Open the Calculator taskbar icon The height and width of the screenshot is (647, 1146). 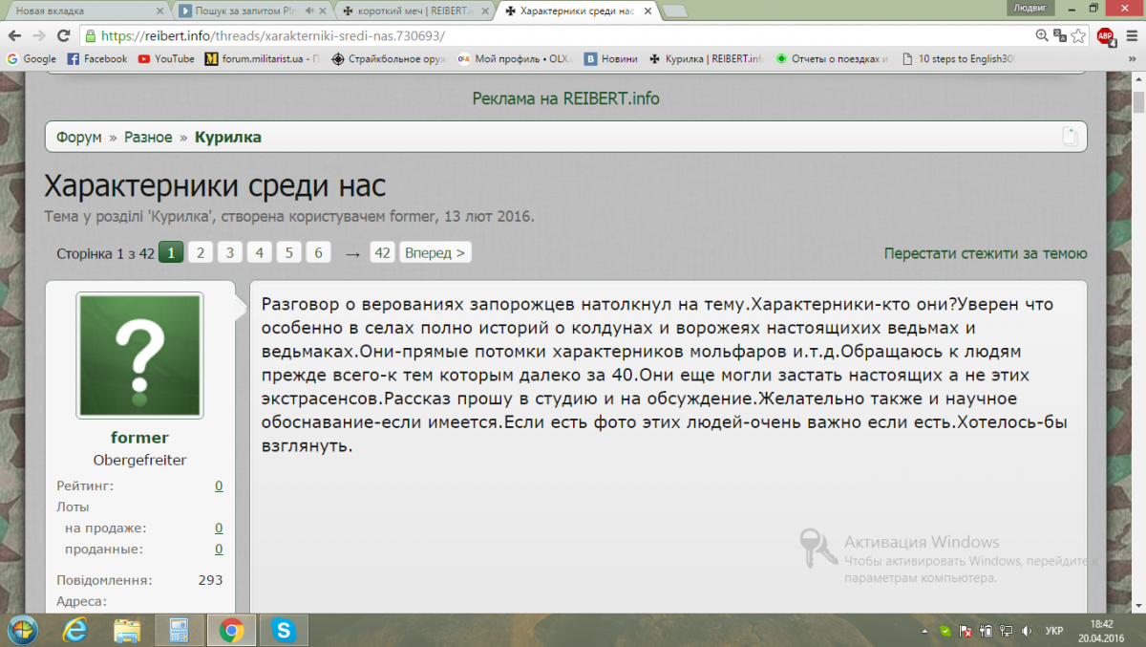pos(178,630)
